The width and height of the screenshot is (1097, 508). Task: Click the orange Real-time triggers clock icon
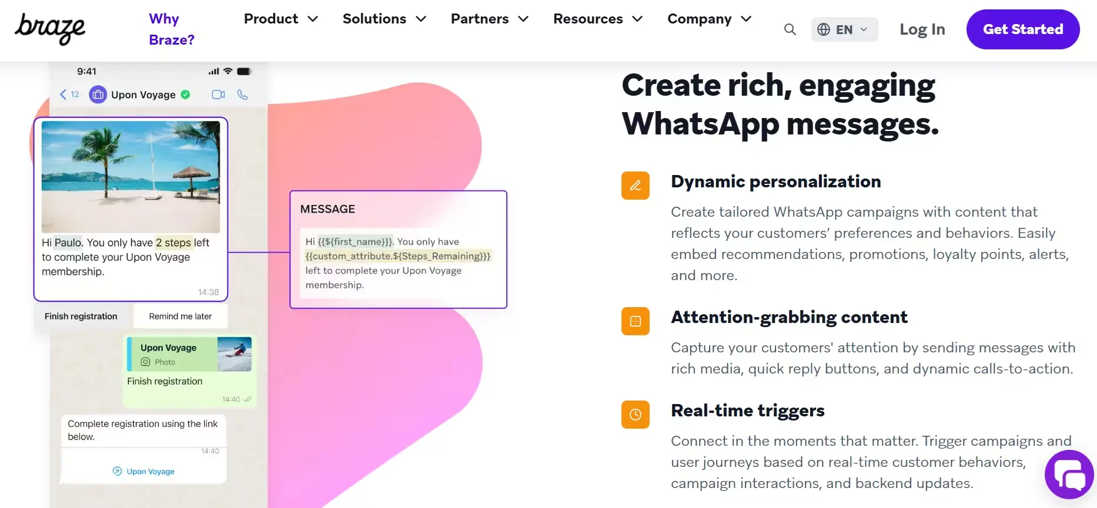[635, 415]
